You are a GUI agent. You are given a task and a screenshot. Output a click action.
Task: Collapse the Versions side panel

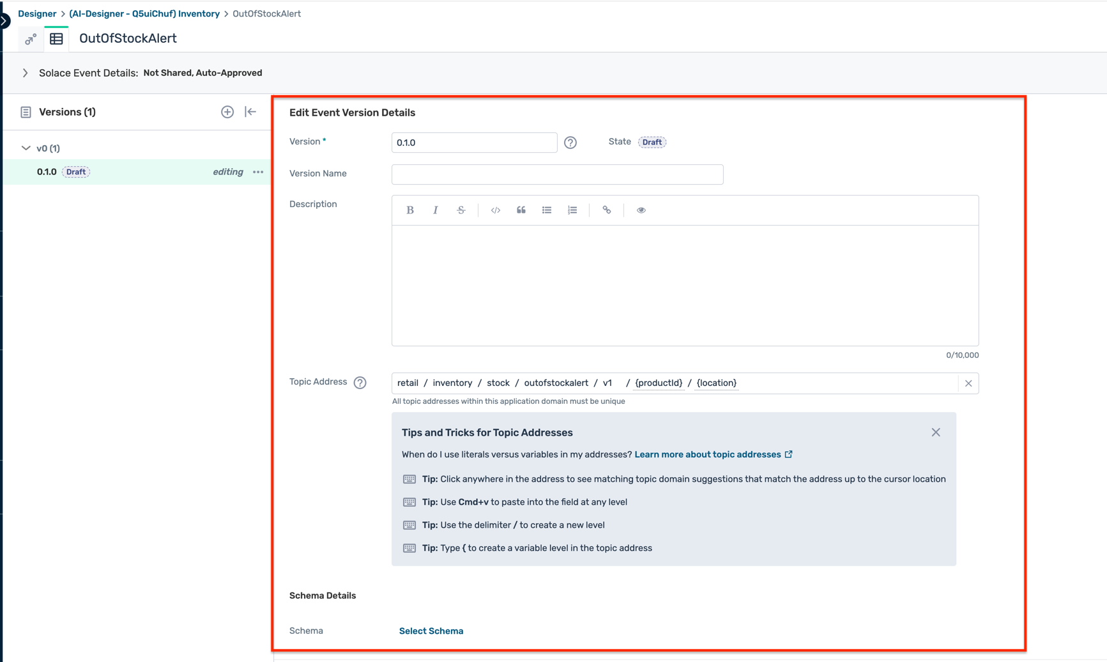[x=250, y=112]
